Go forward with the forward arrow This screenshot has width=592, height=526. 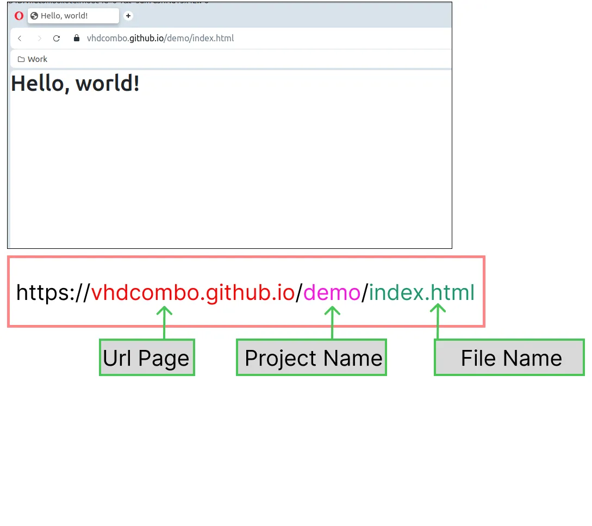39,38
